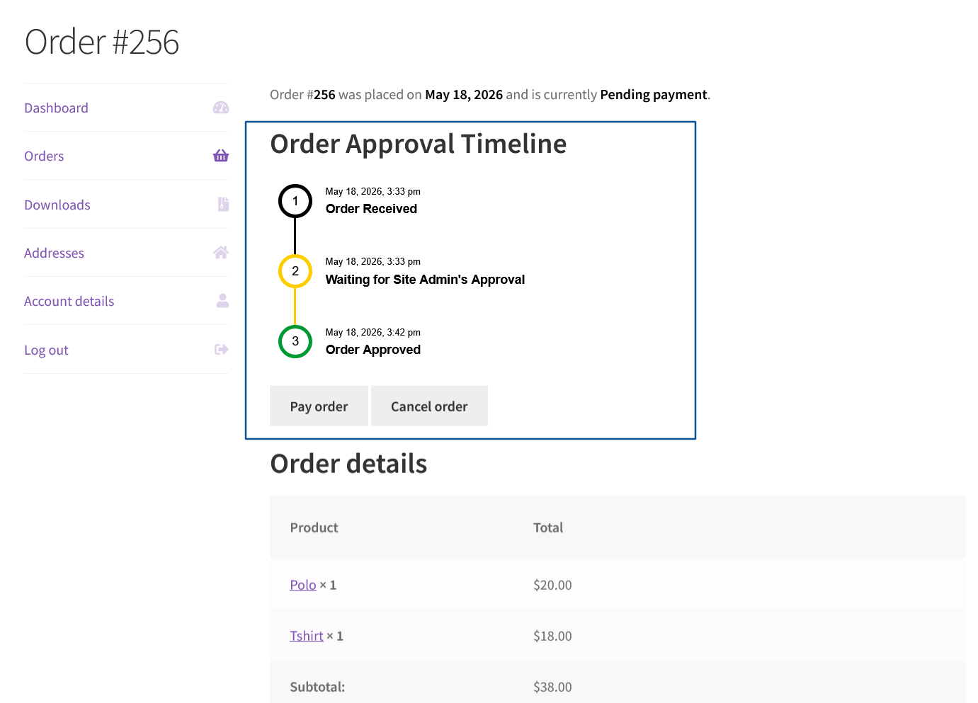Click the Orders basket icon
Image resolution: width=978 pixels, height=703 pixels.
221,156
